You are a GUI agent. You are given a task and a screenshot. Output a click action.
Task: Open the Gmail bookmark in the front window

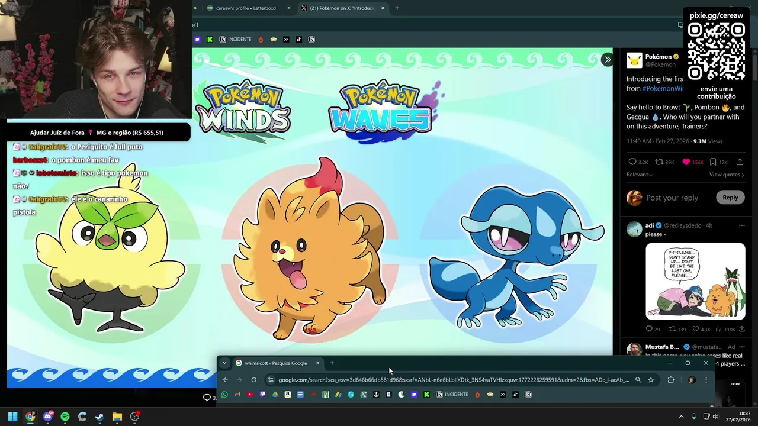tap(237, 395)
